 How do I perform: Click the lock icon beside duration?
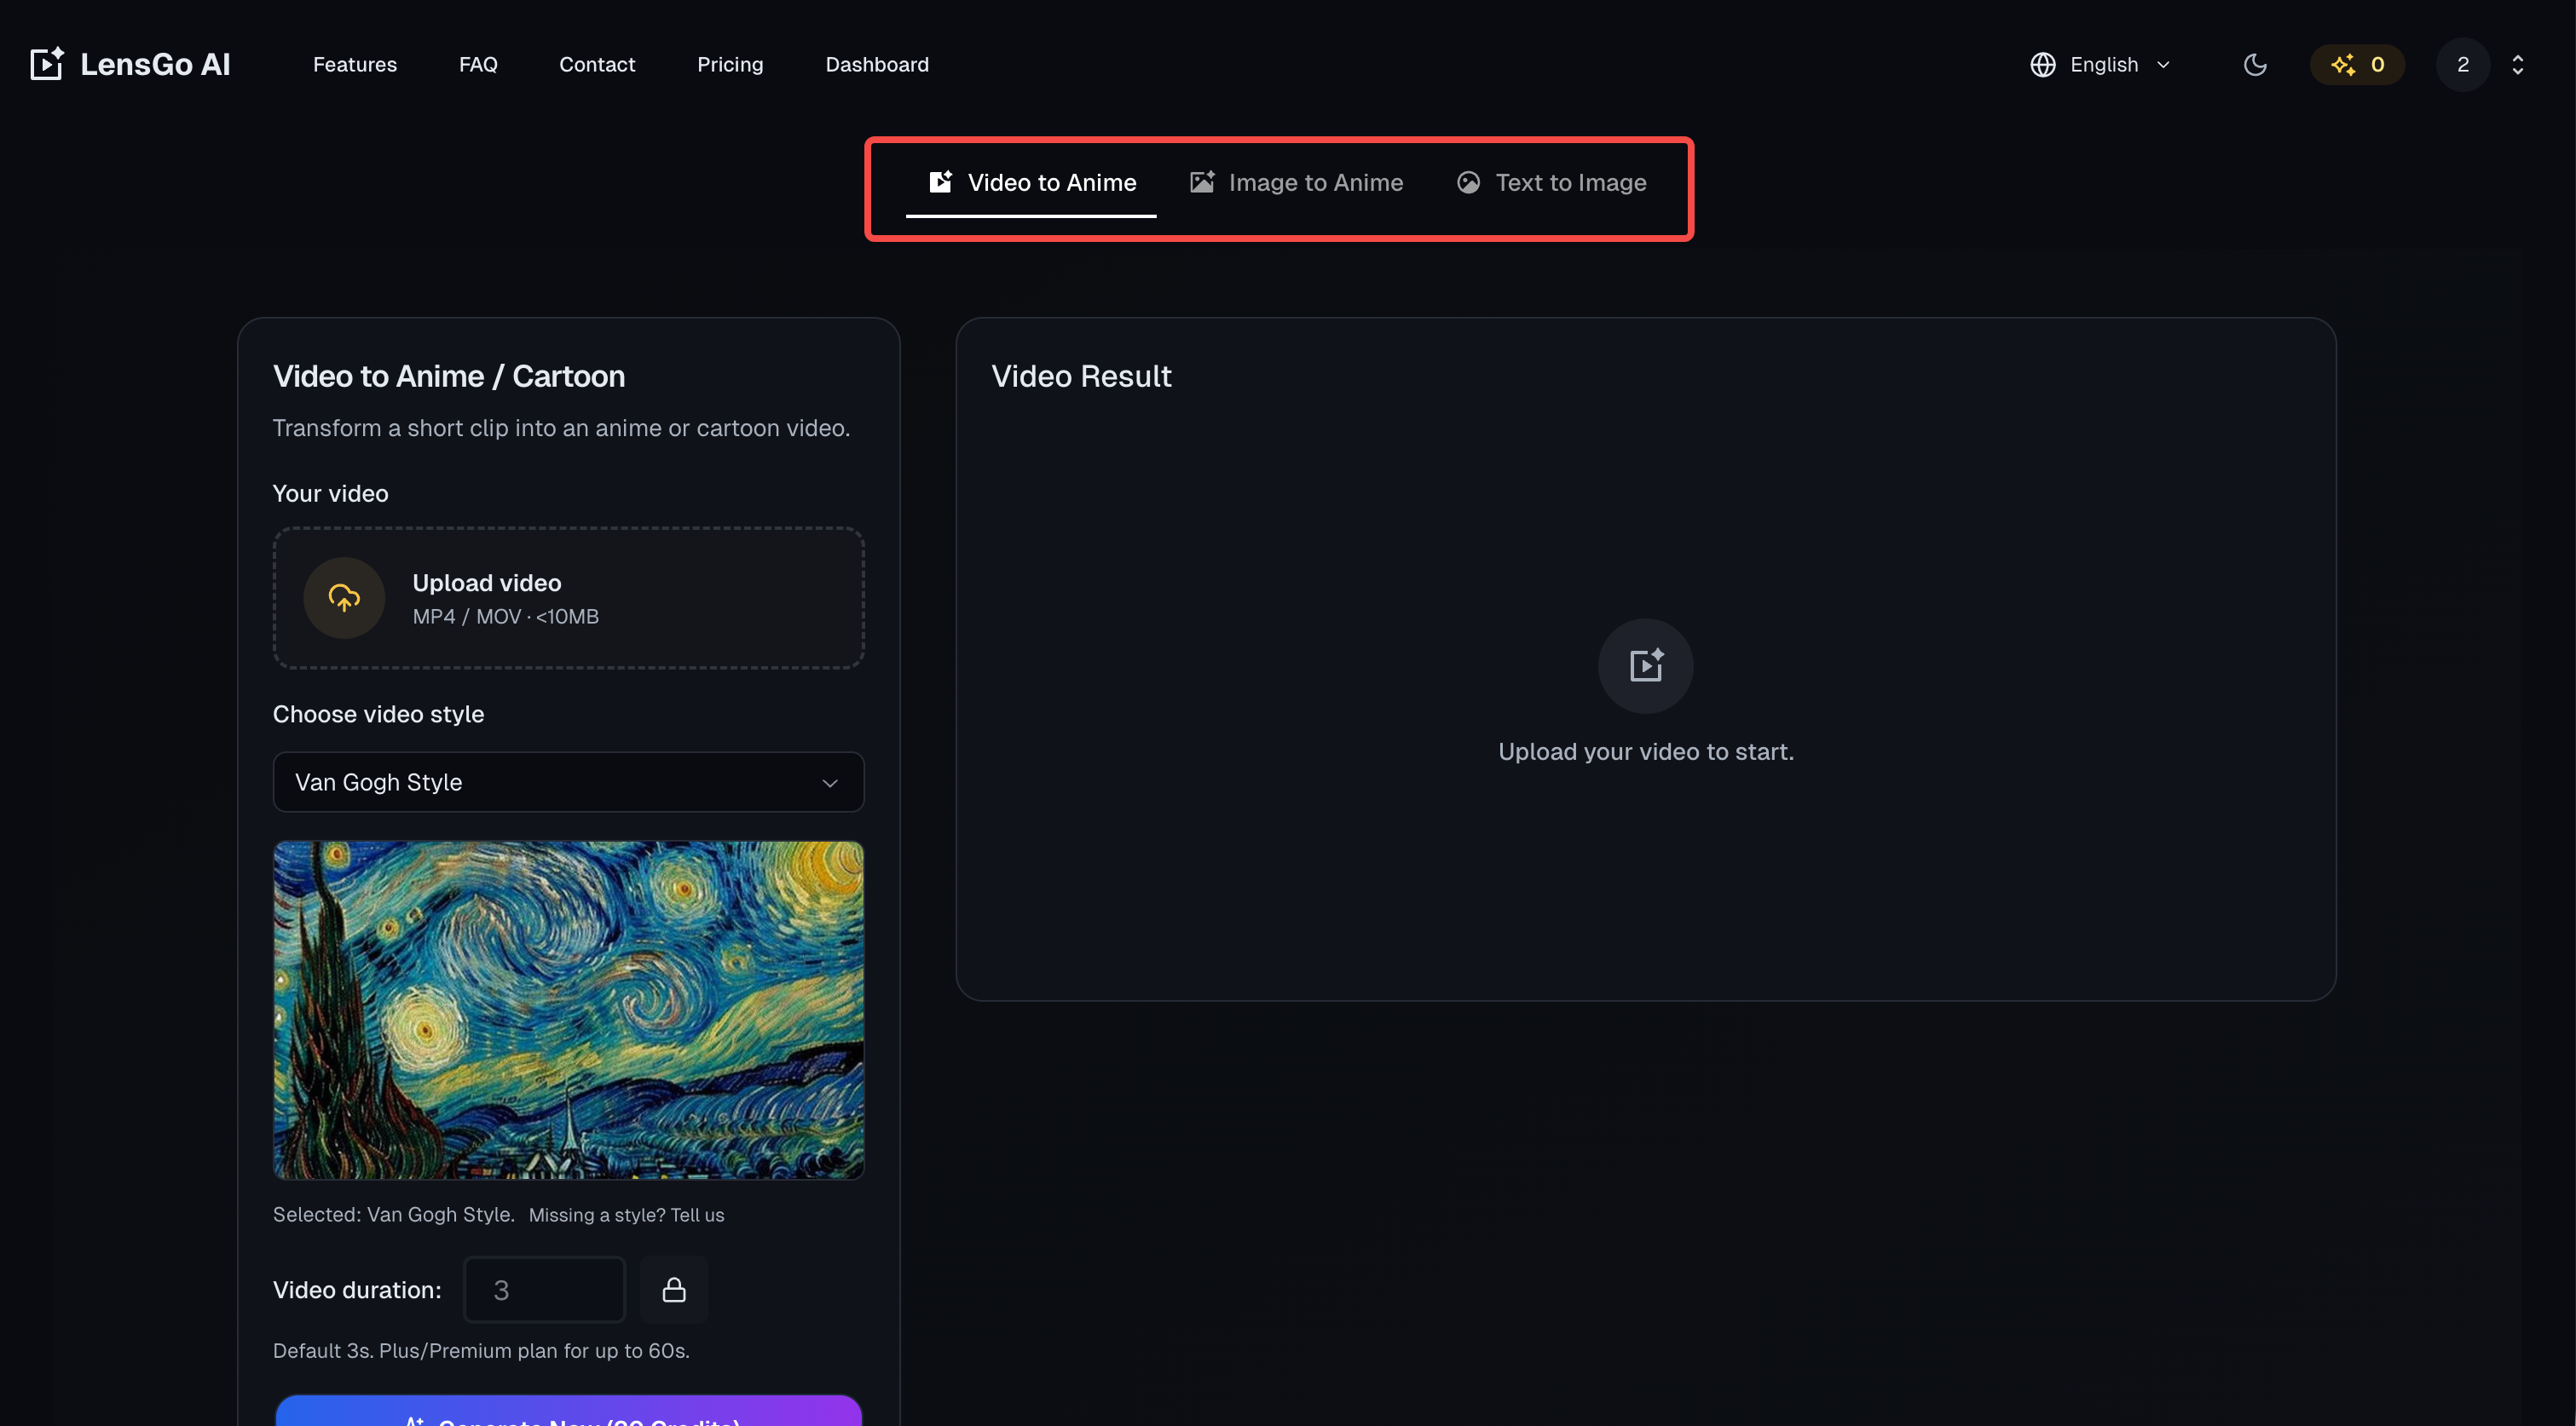point(674,1289)
